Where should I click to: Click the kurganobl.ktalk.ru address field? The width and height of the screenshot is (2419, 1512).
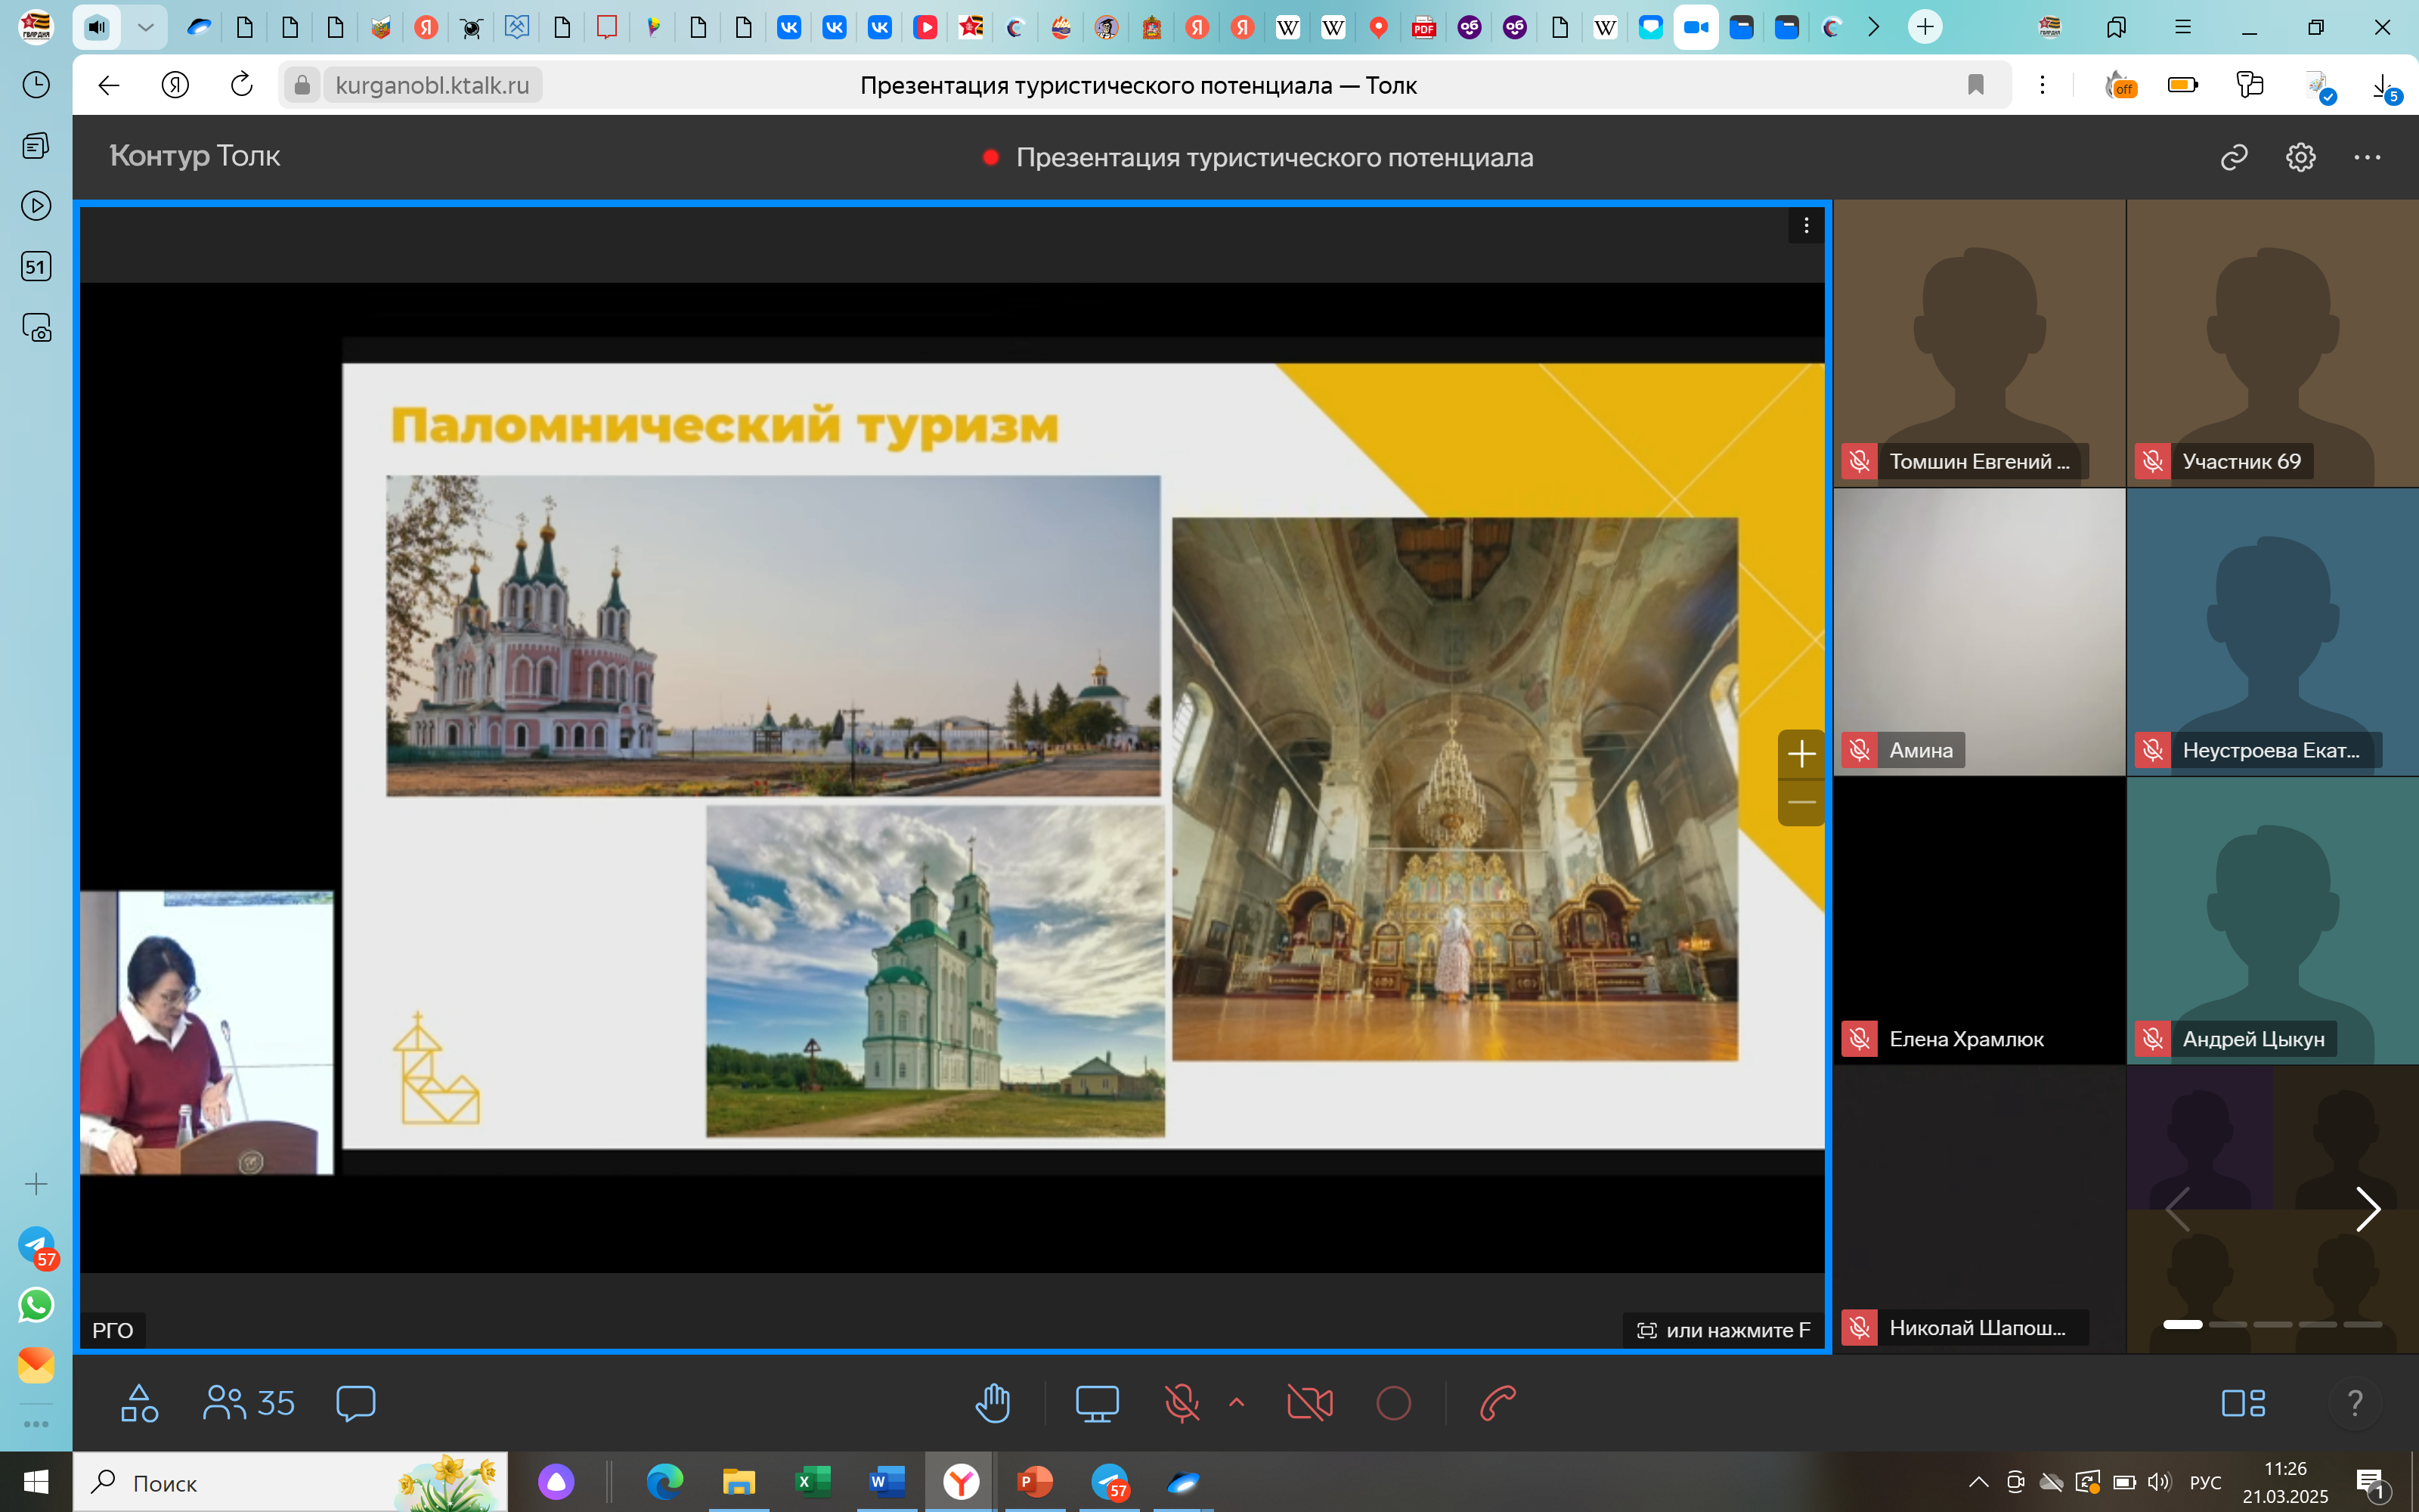tap(432, 85)
